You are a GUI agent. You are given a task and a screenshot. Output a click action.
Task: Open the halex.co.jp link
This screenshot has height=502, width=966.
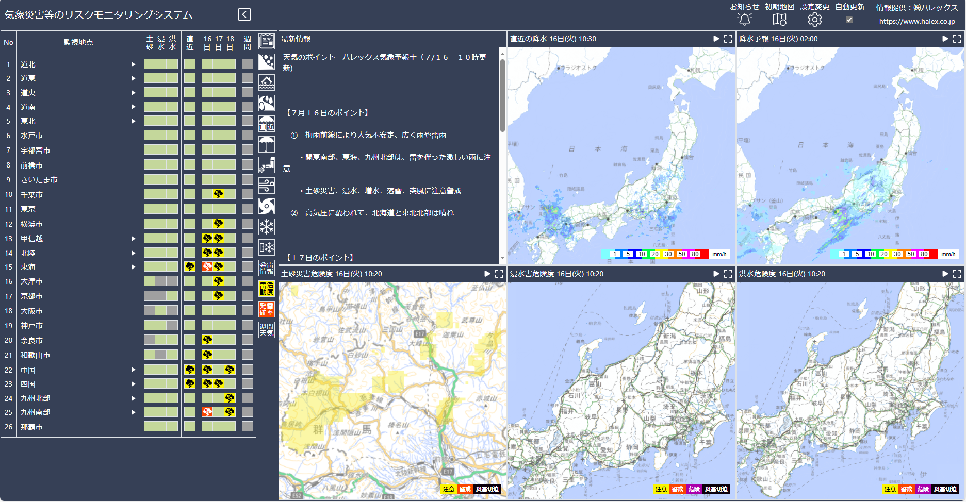tap(916, 21)
